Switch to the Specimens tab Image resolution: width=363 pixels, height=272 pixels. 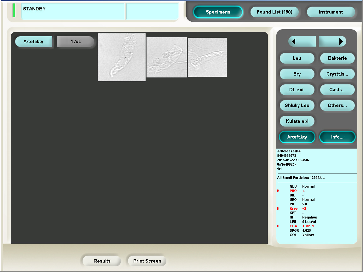pos(218,12)
